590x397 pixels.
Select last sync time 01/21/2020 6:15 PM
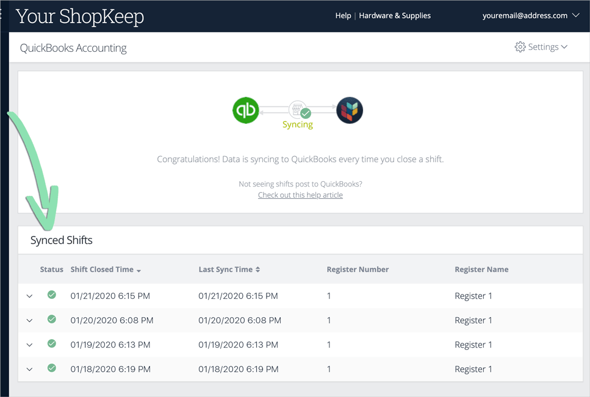pyautogui.click(x=238, y=296)
